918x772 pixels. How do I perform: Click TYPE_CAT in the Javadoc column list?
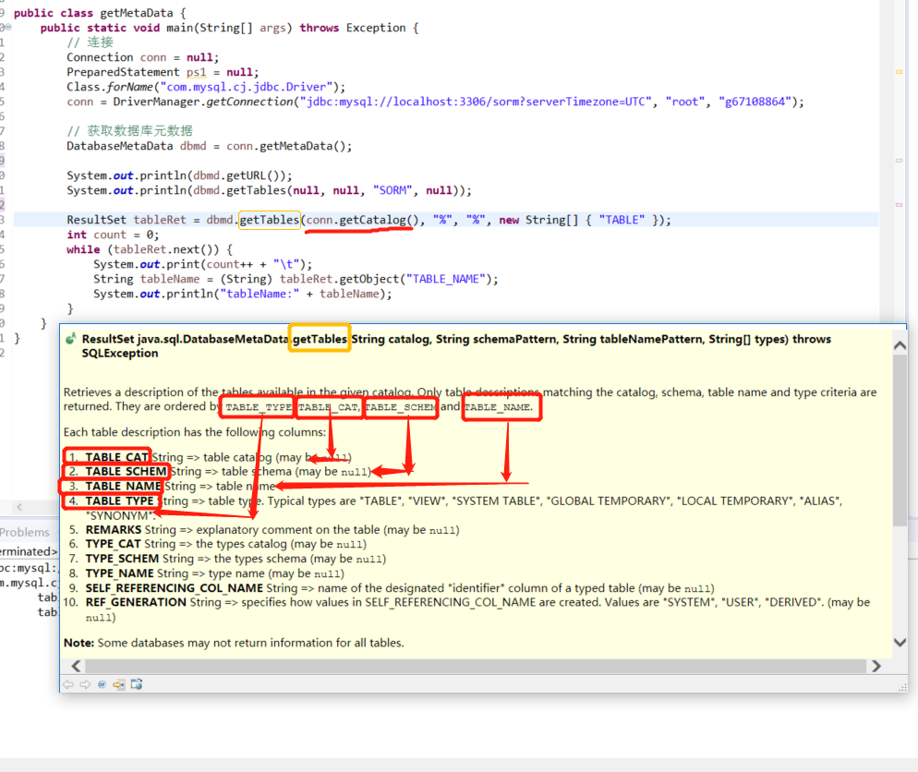pyautogui.click(x=113, y=544)
